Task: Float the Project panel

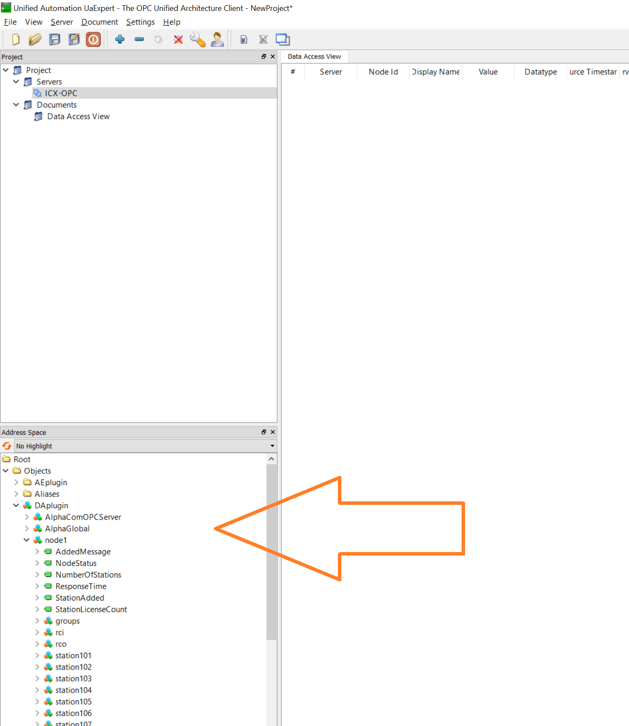Action: pos(264,57)
